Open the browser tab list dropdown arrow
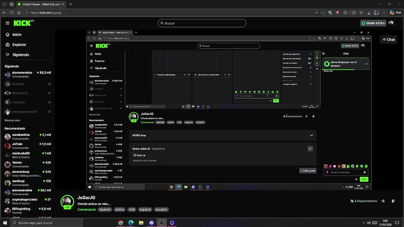The height and width of the screenshot is (227, 404). tap(4, 4)
